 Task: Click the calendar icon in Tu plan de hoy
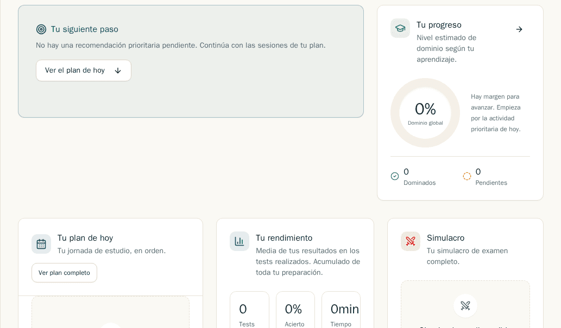click(x=41, y=244)
